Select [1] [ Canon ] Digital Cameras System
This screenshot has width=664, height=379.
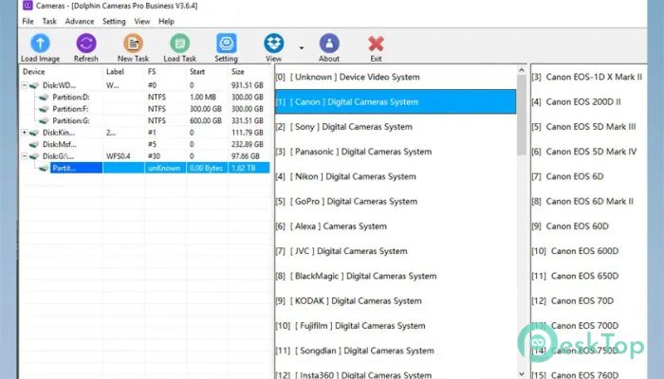pyautogui.click(x=396, y=102)
